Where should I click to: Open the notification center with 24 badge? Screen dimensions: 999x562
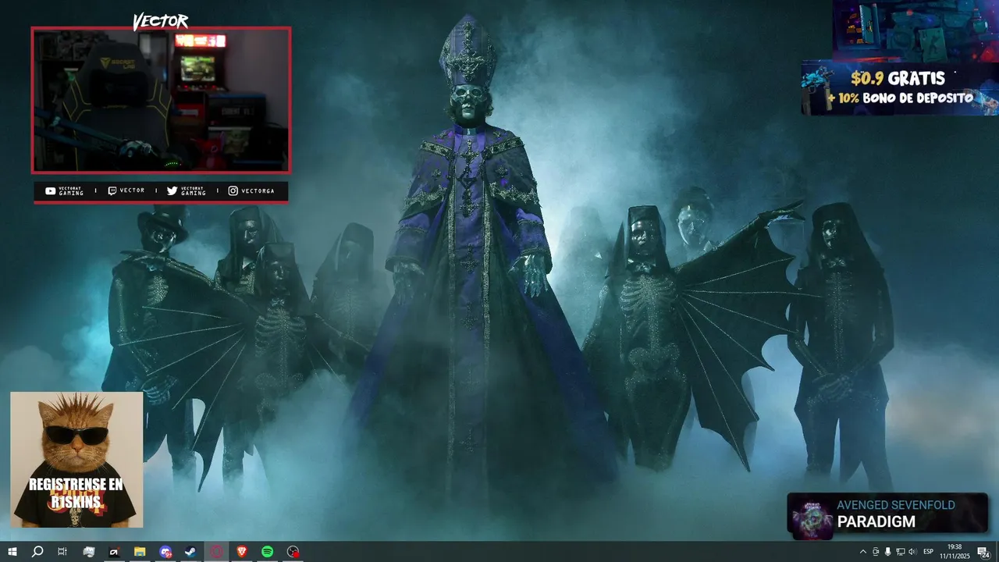pos(983,552)
